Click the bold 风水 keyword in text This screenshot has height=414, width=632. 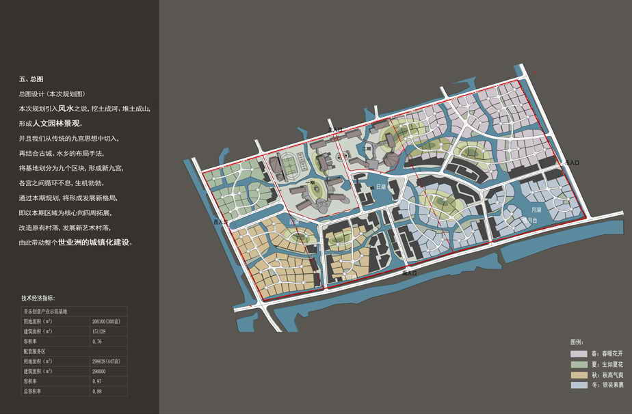point(65,109)
